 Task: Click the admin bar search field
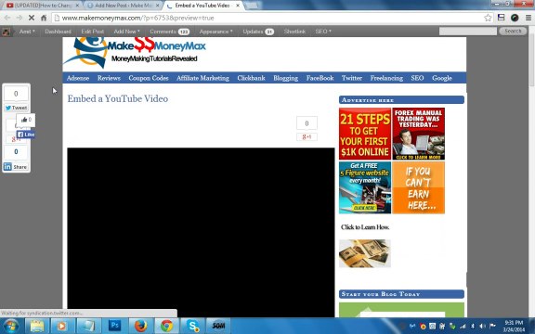468,31
